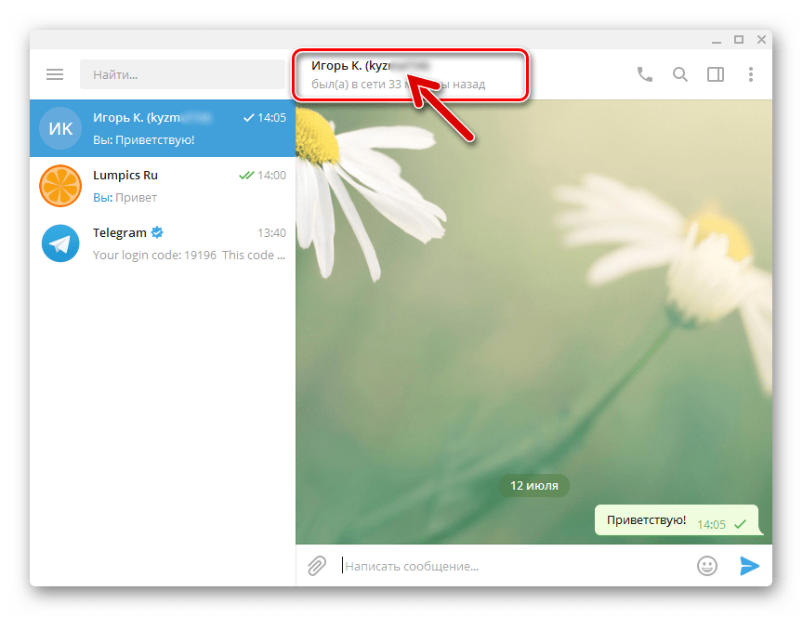This screenshot has width=803, height=617.
Task: Open the emoji picker smiley icon
Action: pos(707,566)
